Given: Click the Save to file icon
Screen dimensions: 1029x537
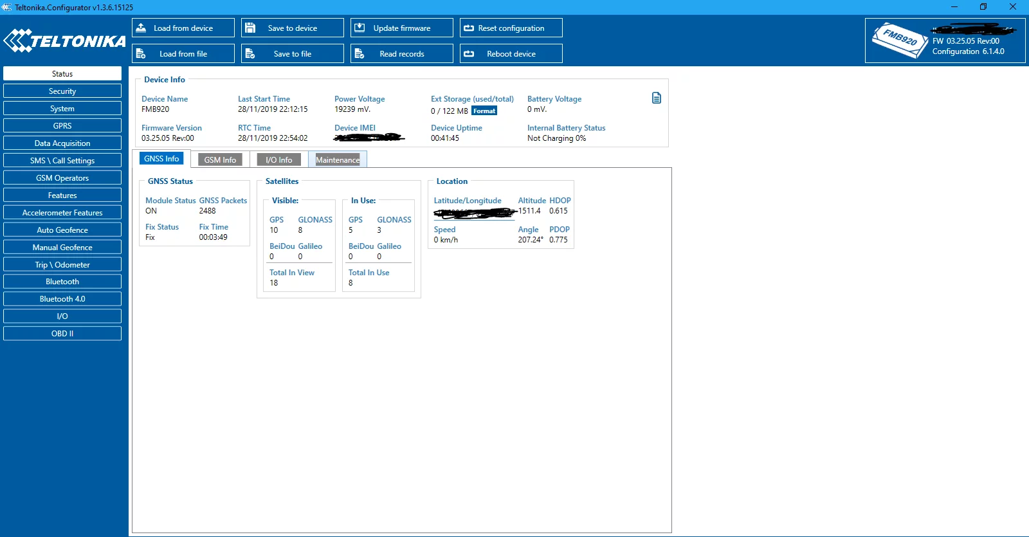Looking at the screenshot, I should click(250, 53).
